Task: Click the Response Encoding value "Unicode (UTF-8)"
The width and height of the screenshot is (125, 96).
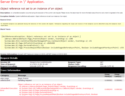Action: [x=107, y=66]
